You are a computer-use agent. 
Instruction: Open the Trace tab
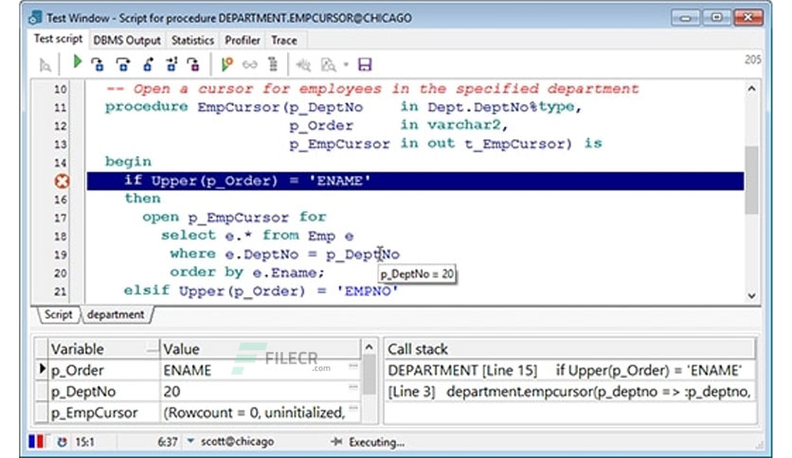point(284,41)
